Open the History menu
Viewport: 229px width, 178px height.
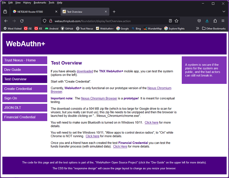tap(27, 3)
